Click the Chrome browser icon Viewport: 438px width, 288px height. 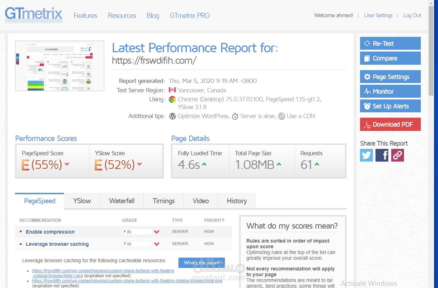click(x=172, y=99)
